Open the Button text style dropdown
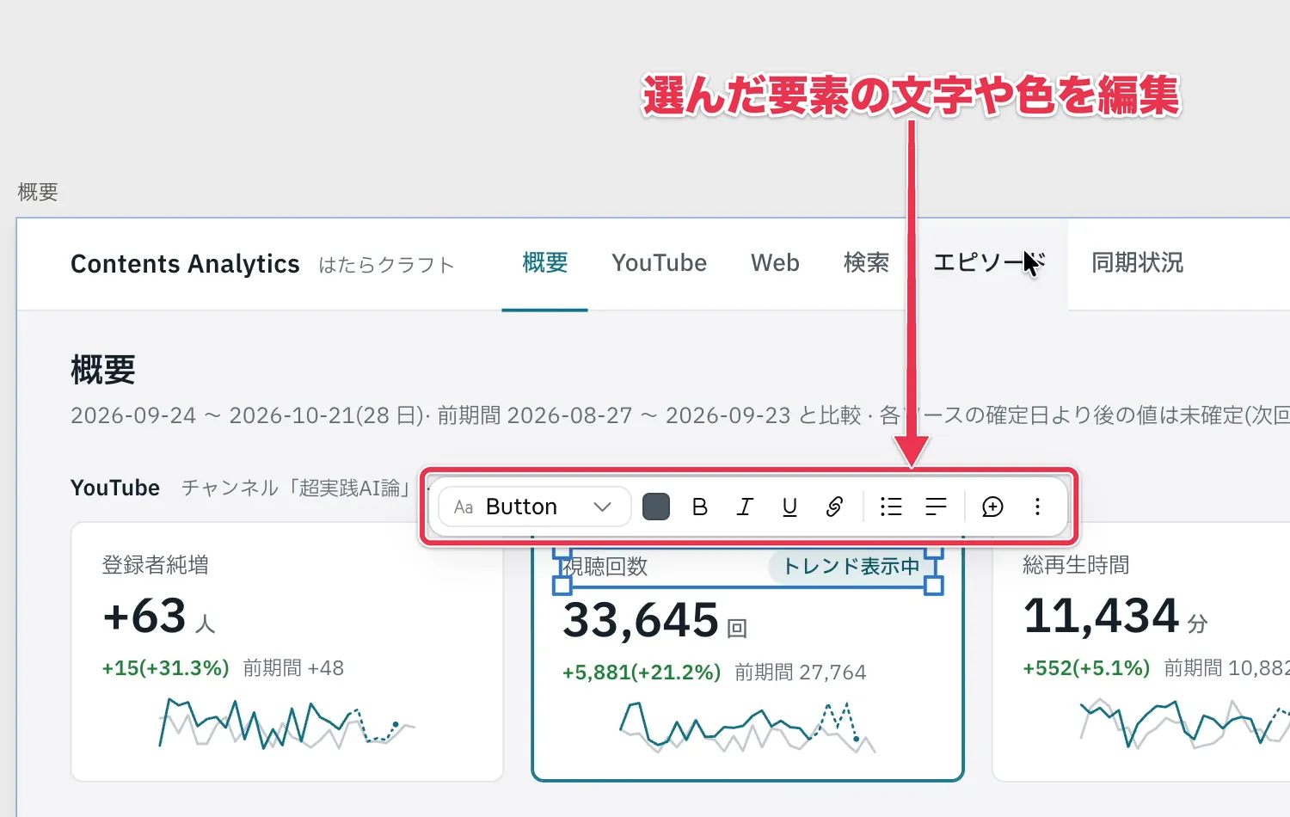 (535, 507)
